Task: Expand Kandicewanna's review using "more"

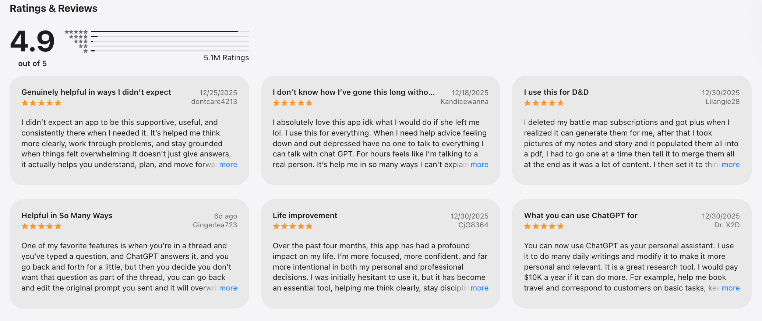Action: click(x=479, y=165)
